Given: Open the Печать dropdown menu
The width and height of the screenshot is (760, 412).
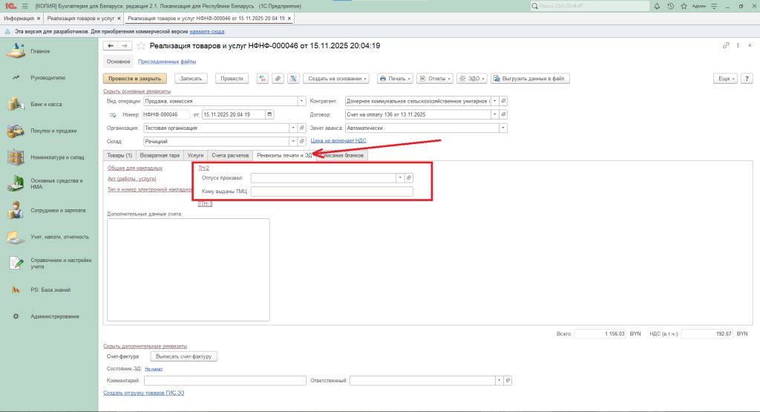Looking at the screenshot, I should [x=394, y=78].
